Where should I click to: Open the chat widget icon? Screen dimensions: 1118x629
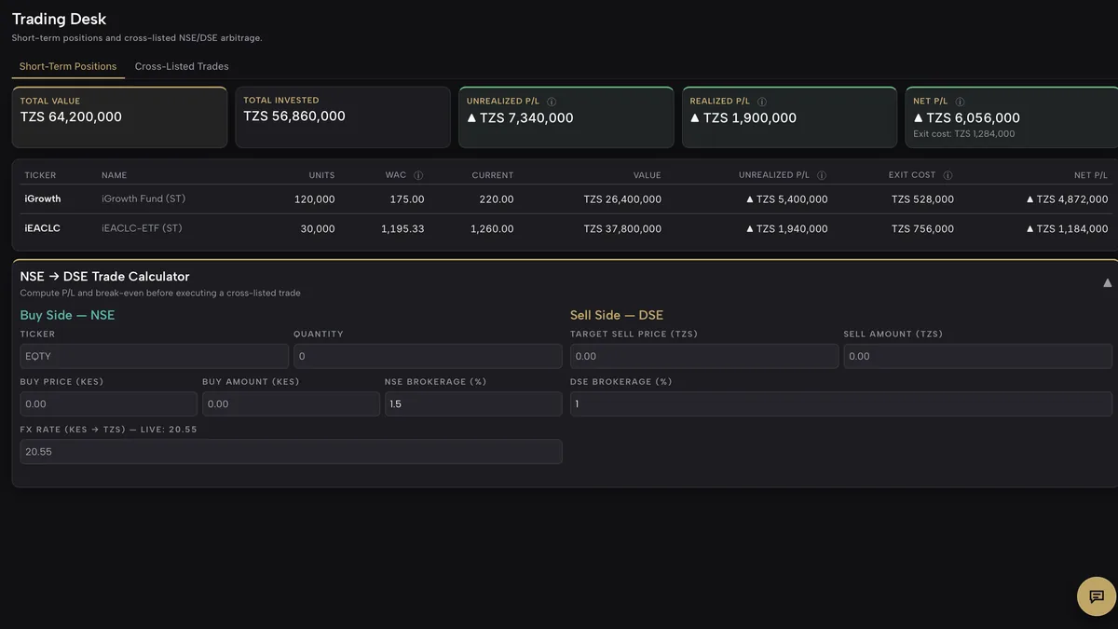coord(1097,596)
